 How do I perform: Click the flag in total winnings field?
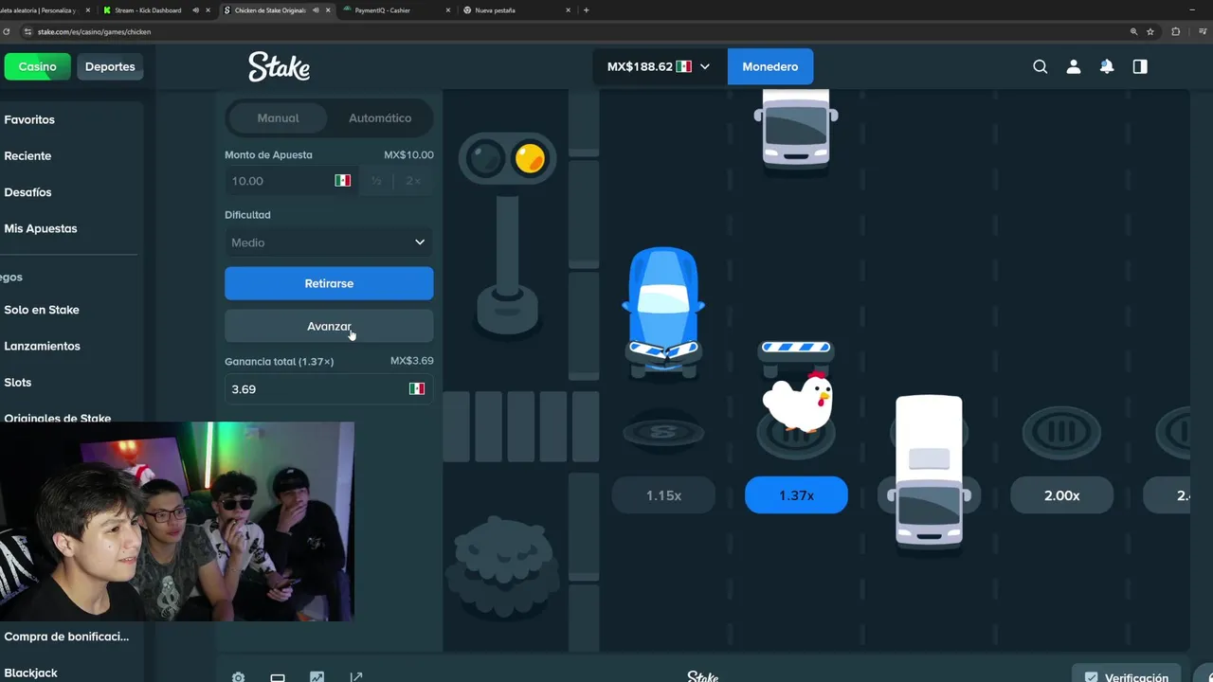[x=416, y=388]
